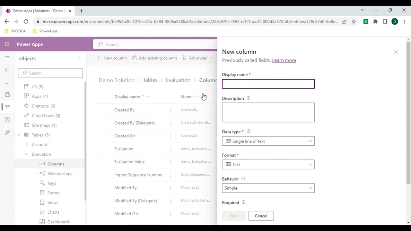411x231 pixels.
Task: Click the top Power Apps search bar
Action: (155, 44)
